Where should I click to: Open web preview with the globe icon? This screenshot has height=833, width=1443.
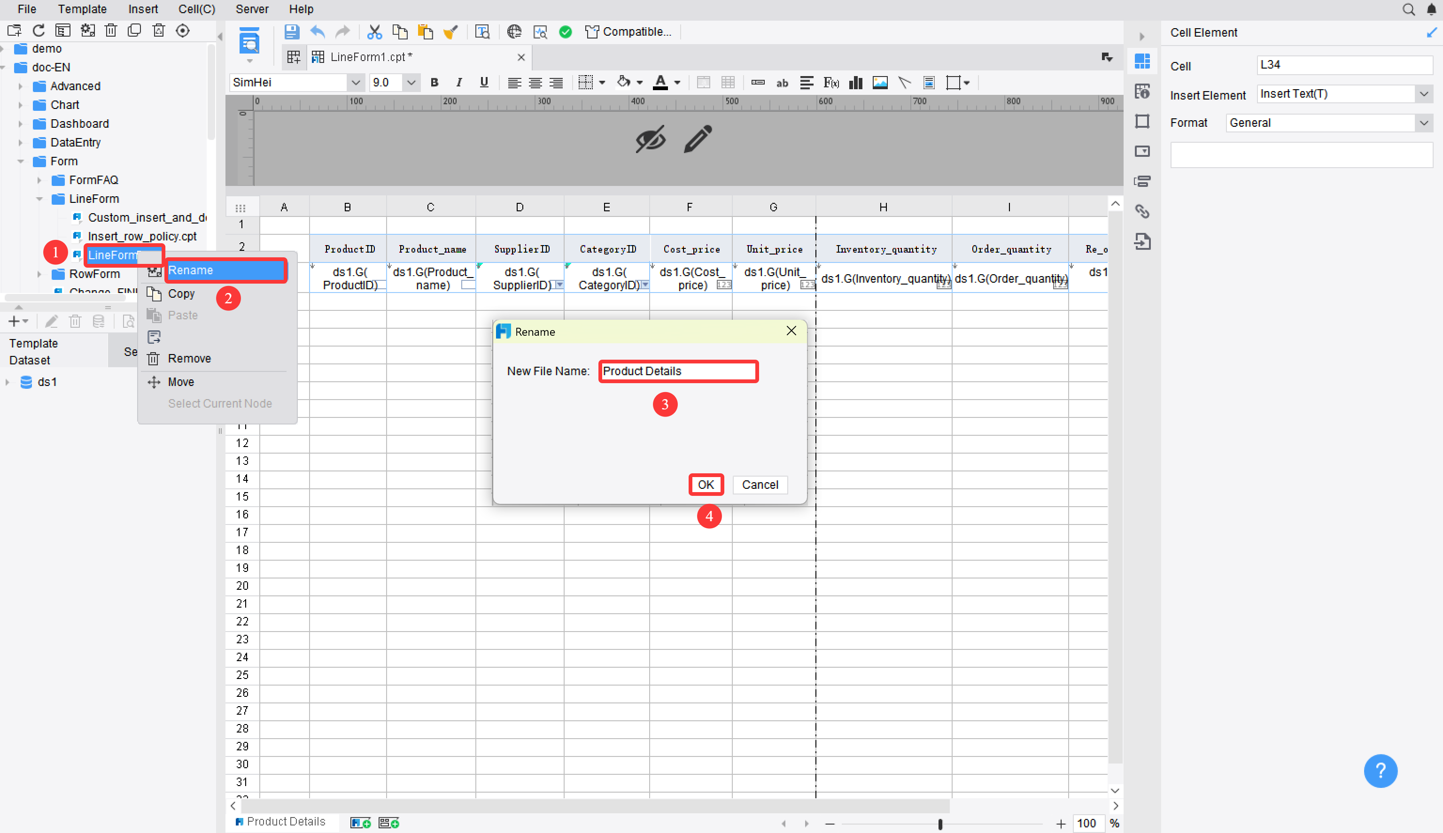tap(514, 31)
